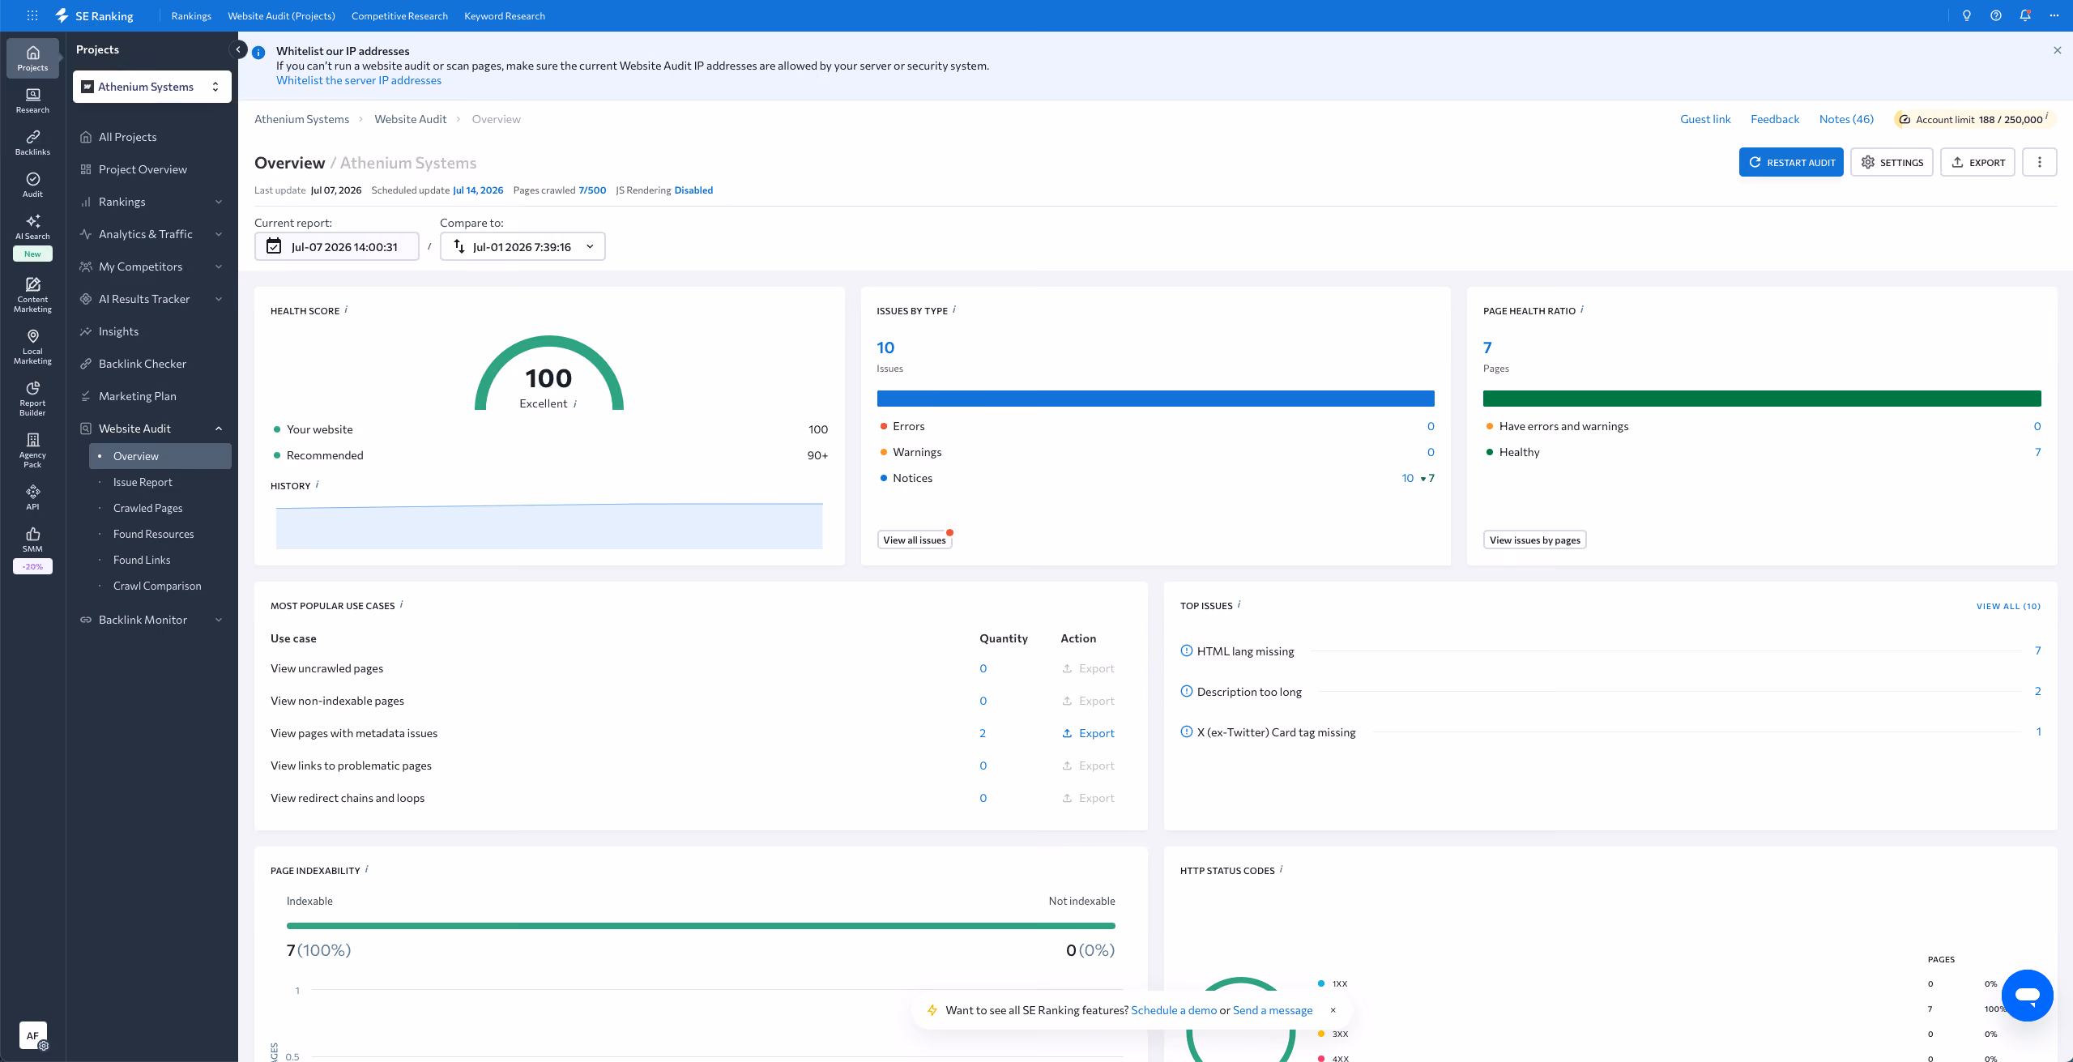This screenshot has width=2073, height=1062.
Task: Click the SE Ranking logo
Action: [x=94, y=15]
